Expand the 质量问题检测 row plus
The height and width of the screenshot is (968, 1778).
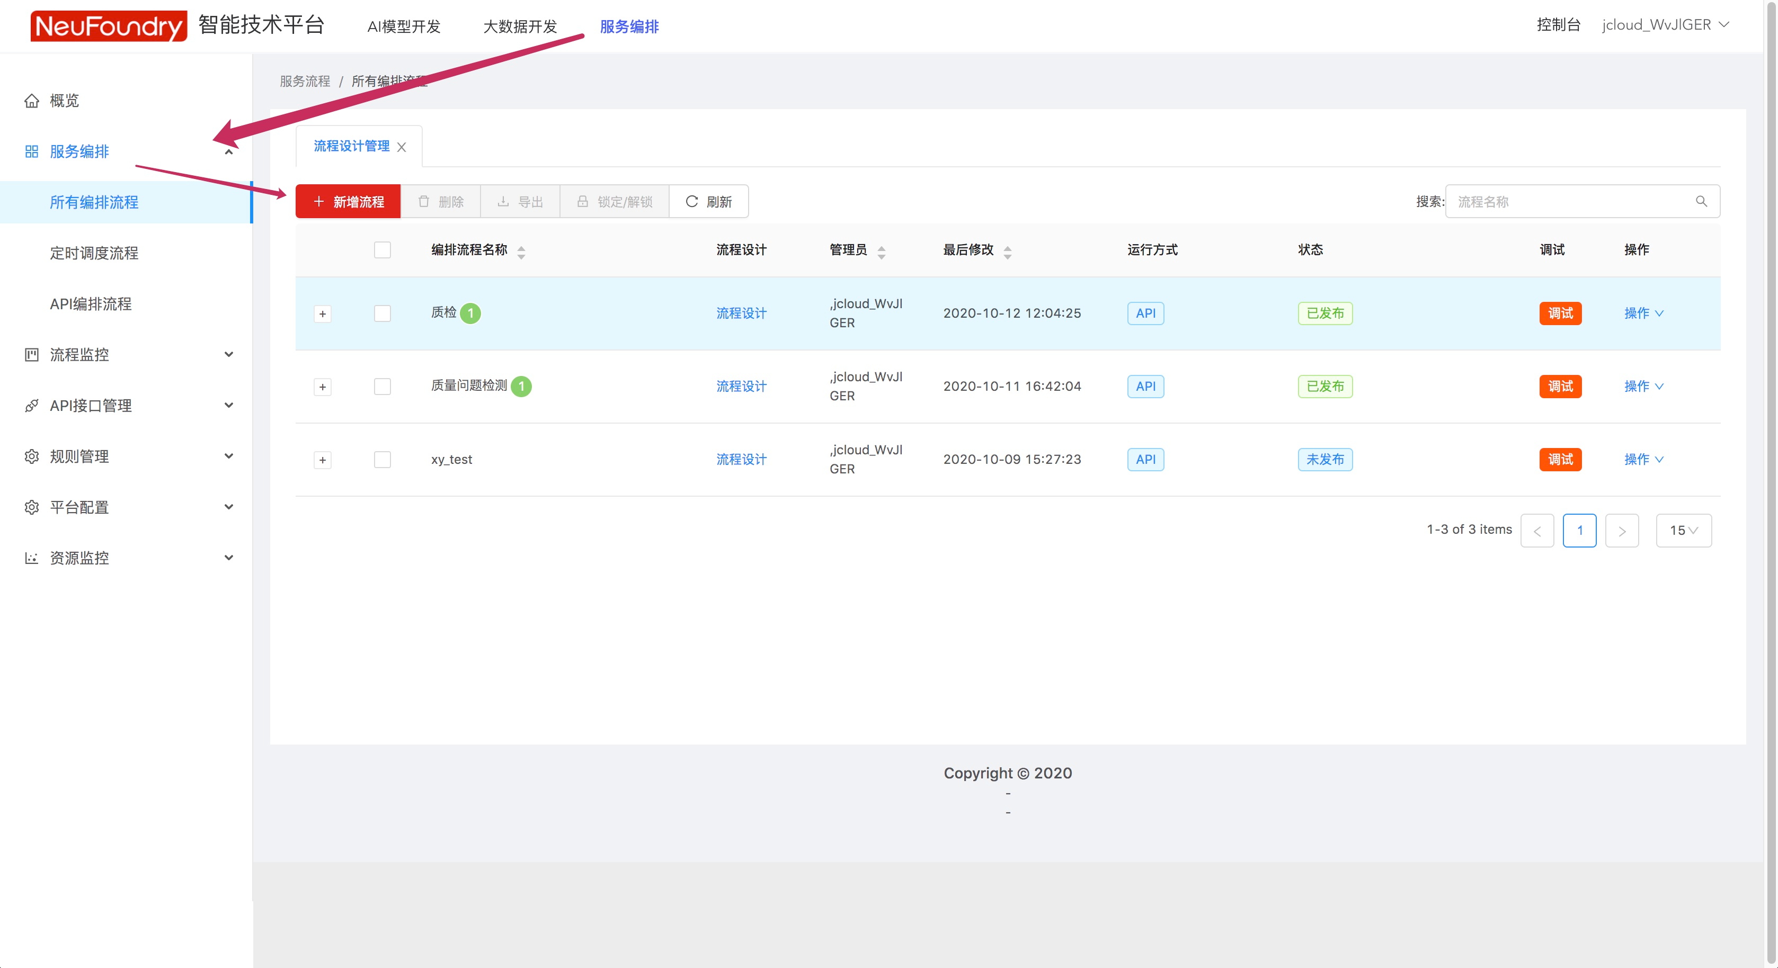pos(322,387)
